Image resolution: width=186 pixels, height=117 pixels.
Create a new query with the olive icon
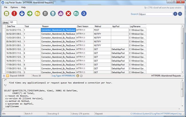[6, 13]
